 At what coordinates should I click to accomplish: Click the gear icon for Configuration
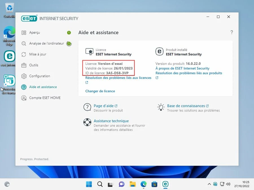[x=24, y=76]
